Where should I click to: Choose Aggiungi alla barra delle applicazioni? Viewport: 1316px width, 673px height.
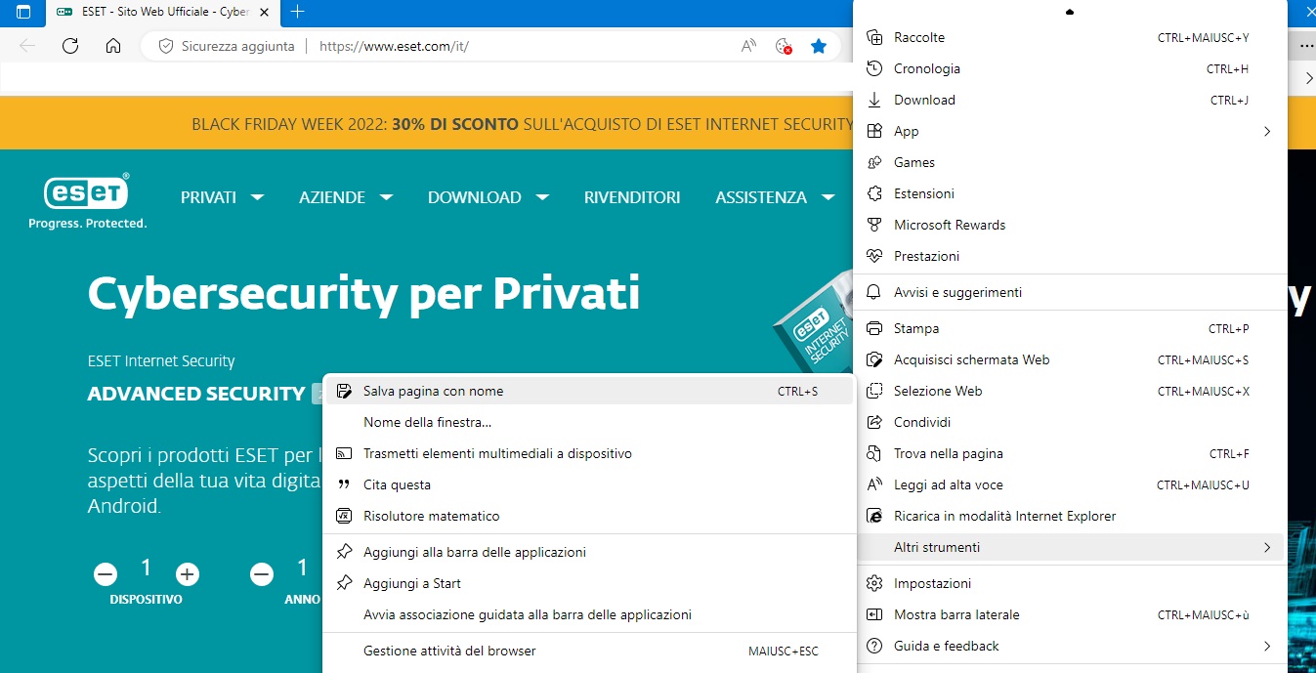(x=589, y=552)
